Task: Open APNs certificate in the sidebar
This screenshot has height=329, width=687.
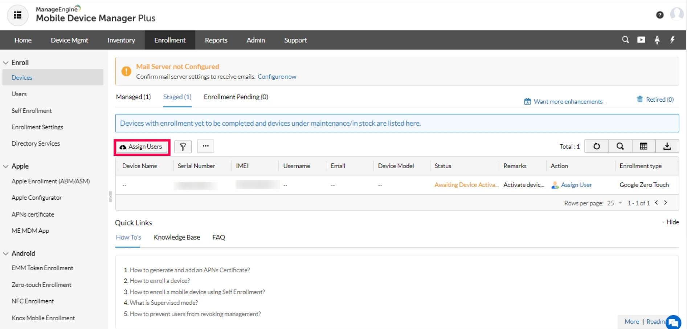Action: pyautogui.click(x=33, y=214)
